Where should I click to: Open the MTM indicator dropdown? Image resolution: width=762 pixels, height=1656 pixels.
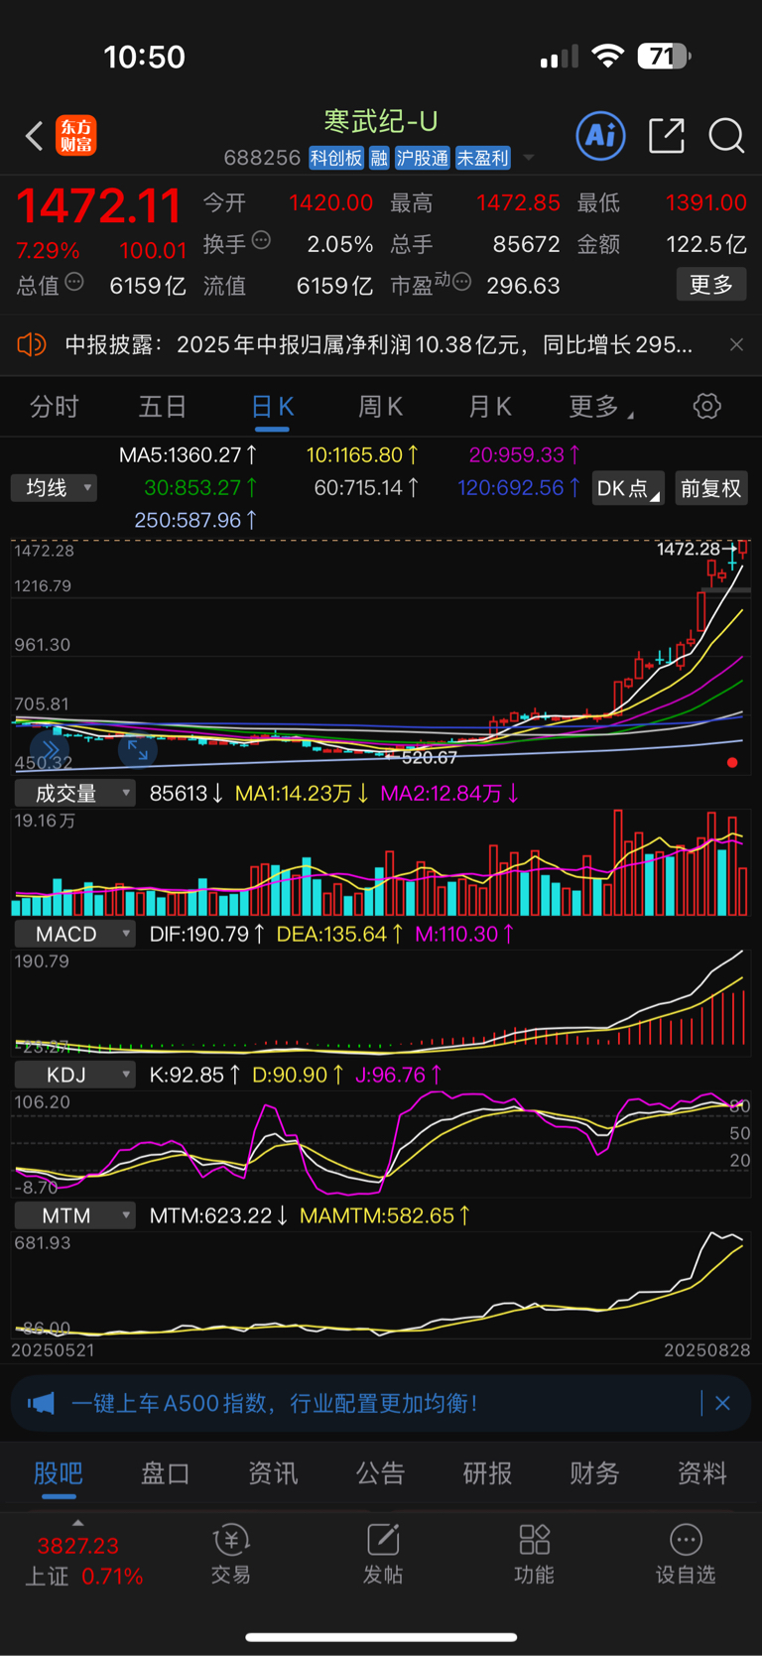(x=74, y=1215)
